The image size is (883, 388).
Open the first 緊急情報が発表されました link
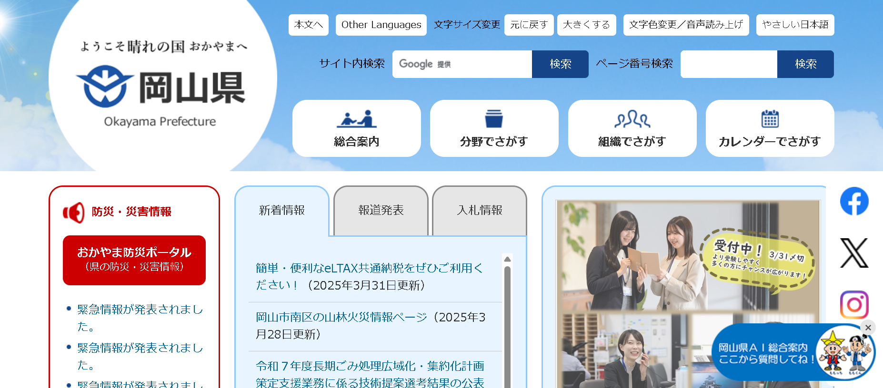point(140,318)
